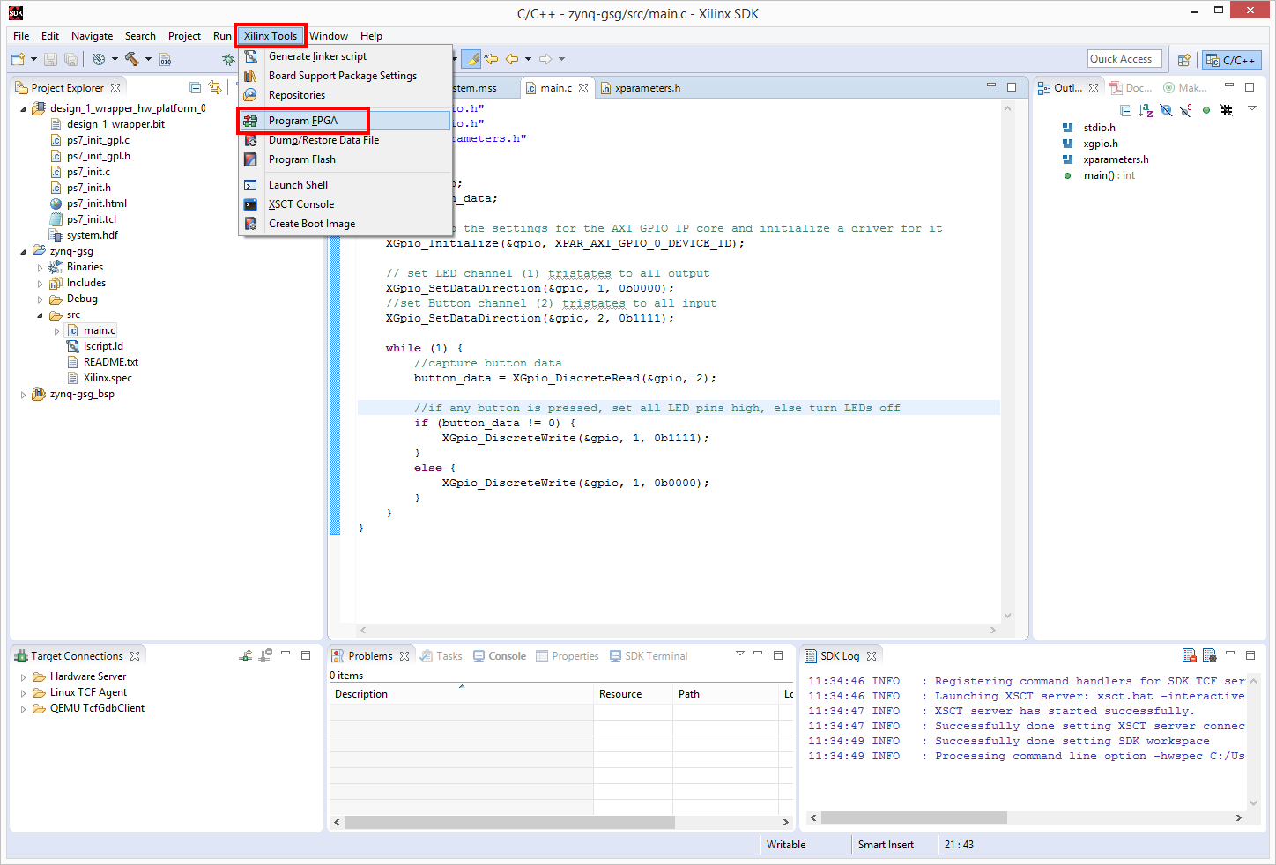
Task: Open the New file toolbar icon
Action: (18, 59)
